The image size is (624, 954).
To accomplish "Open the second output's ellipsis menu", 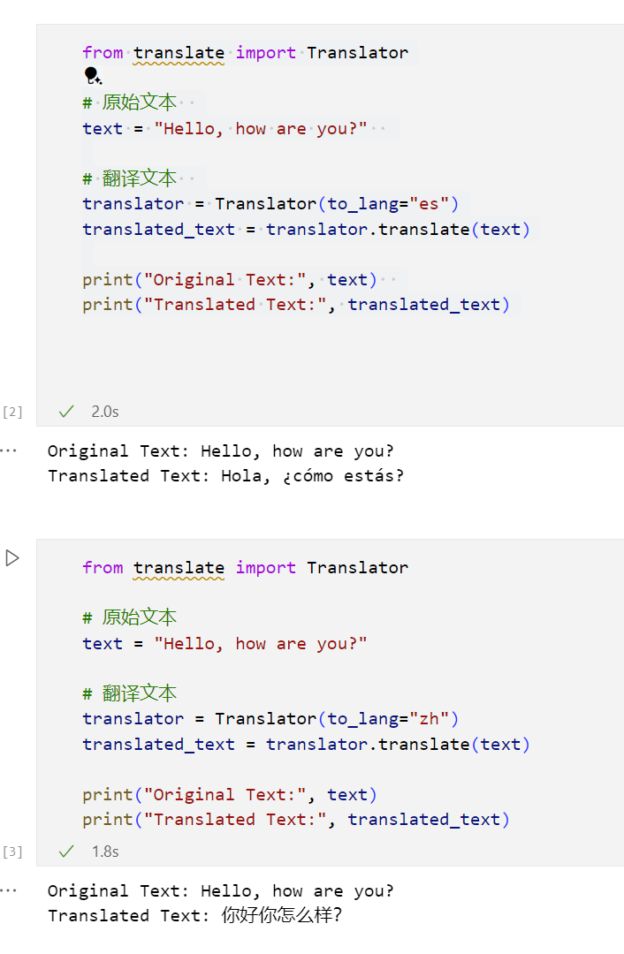I will [9, 890].
